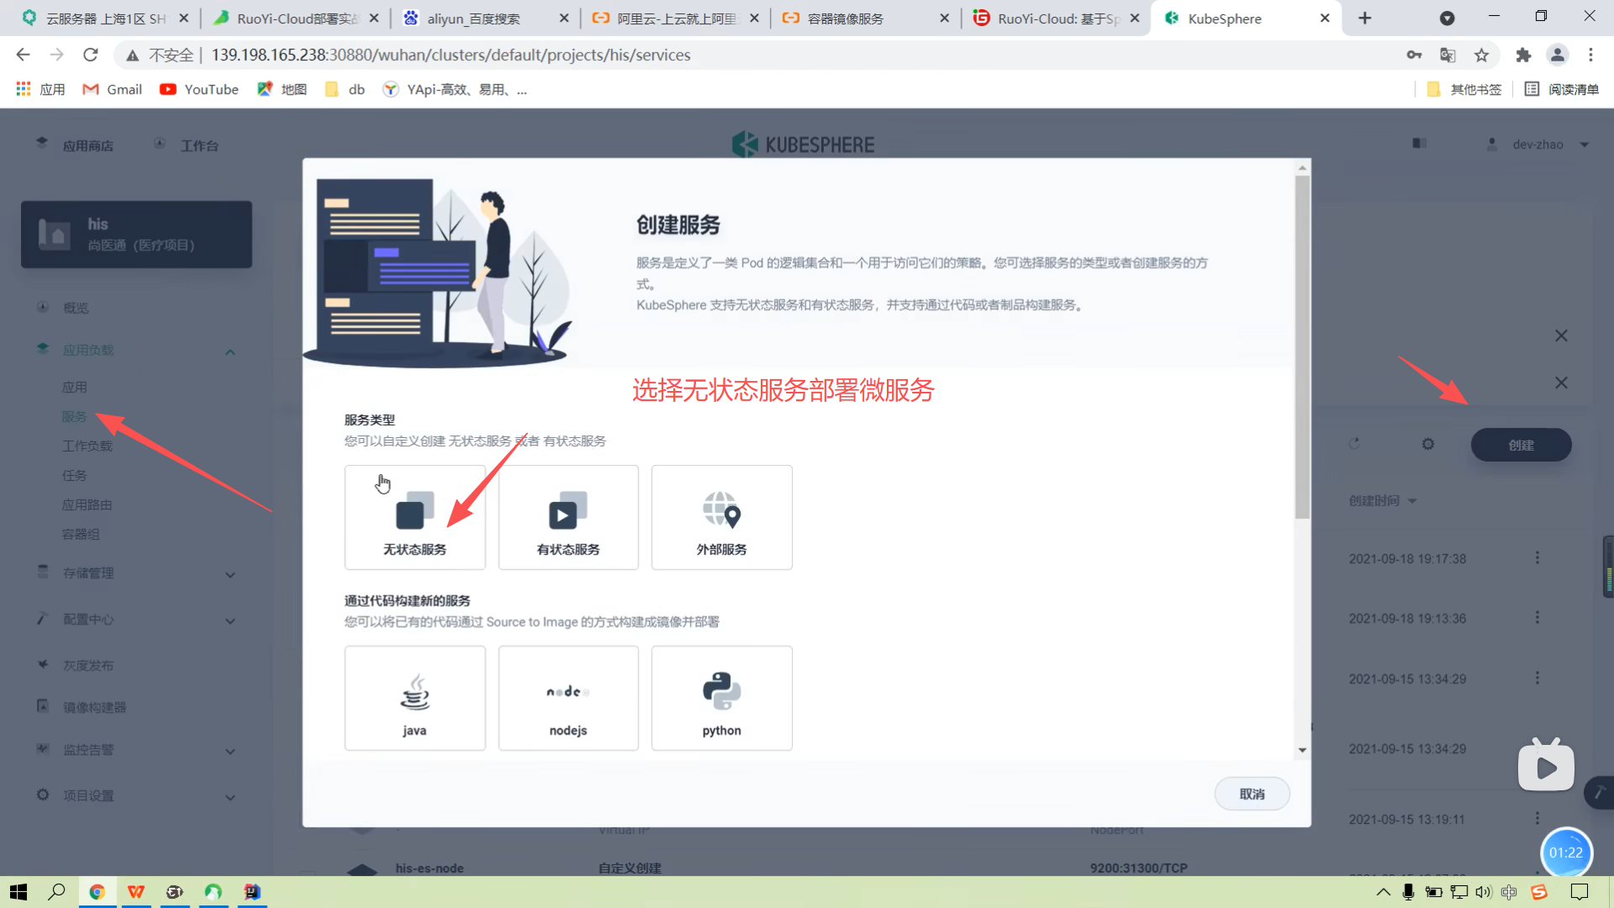Open more actions for 2021-09-18 19:13:36 row
The height and width of the screenshot is (908, 1614).
click(x=1538, y=617)
